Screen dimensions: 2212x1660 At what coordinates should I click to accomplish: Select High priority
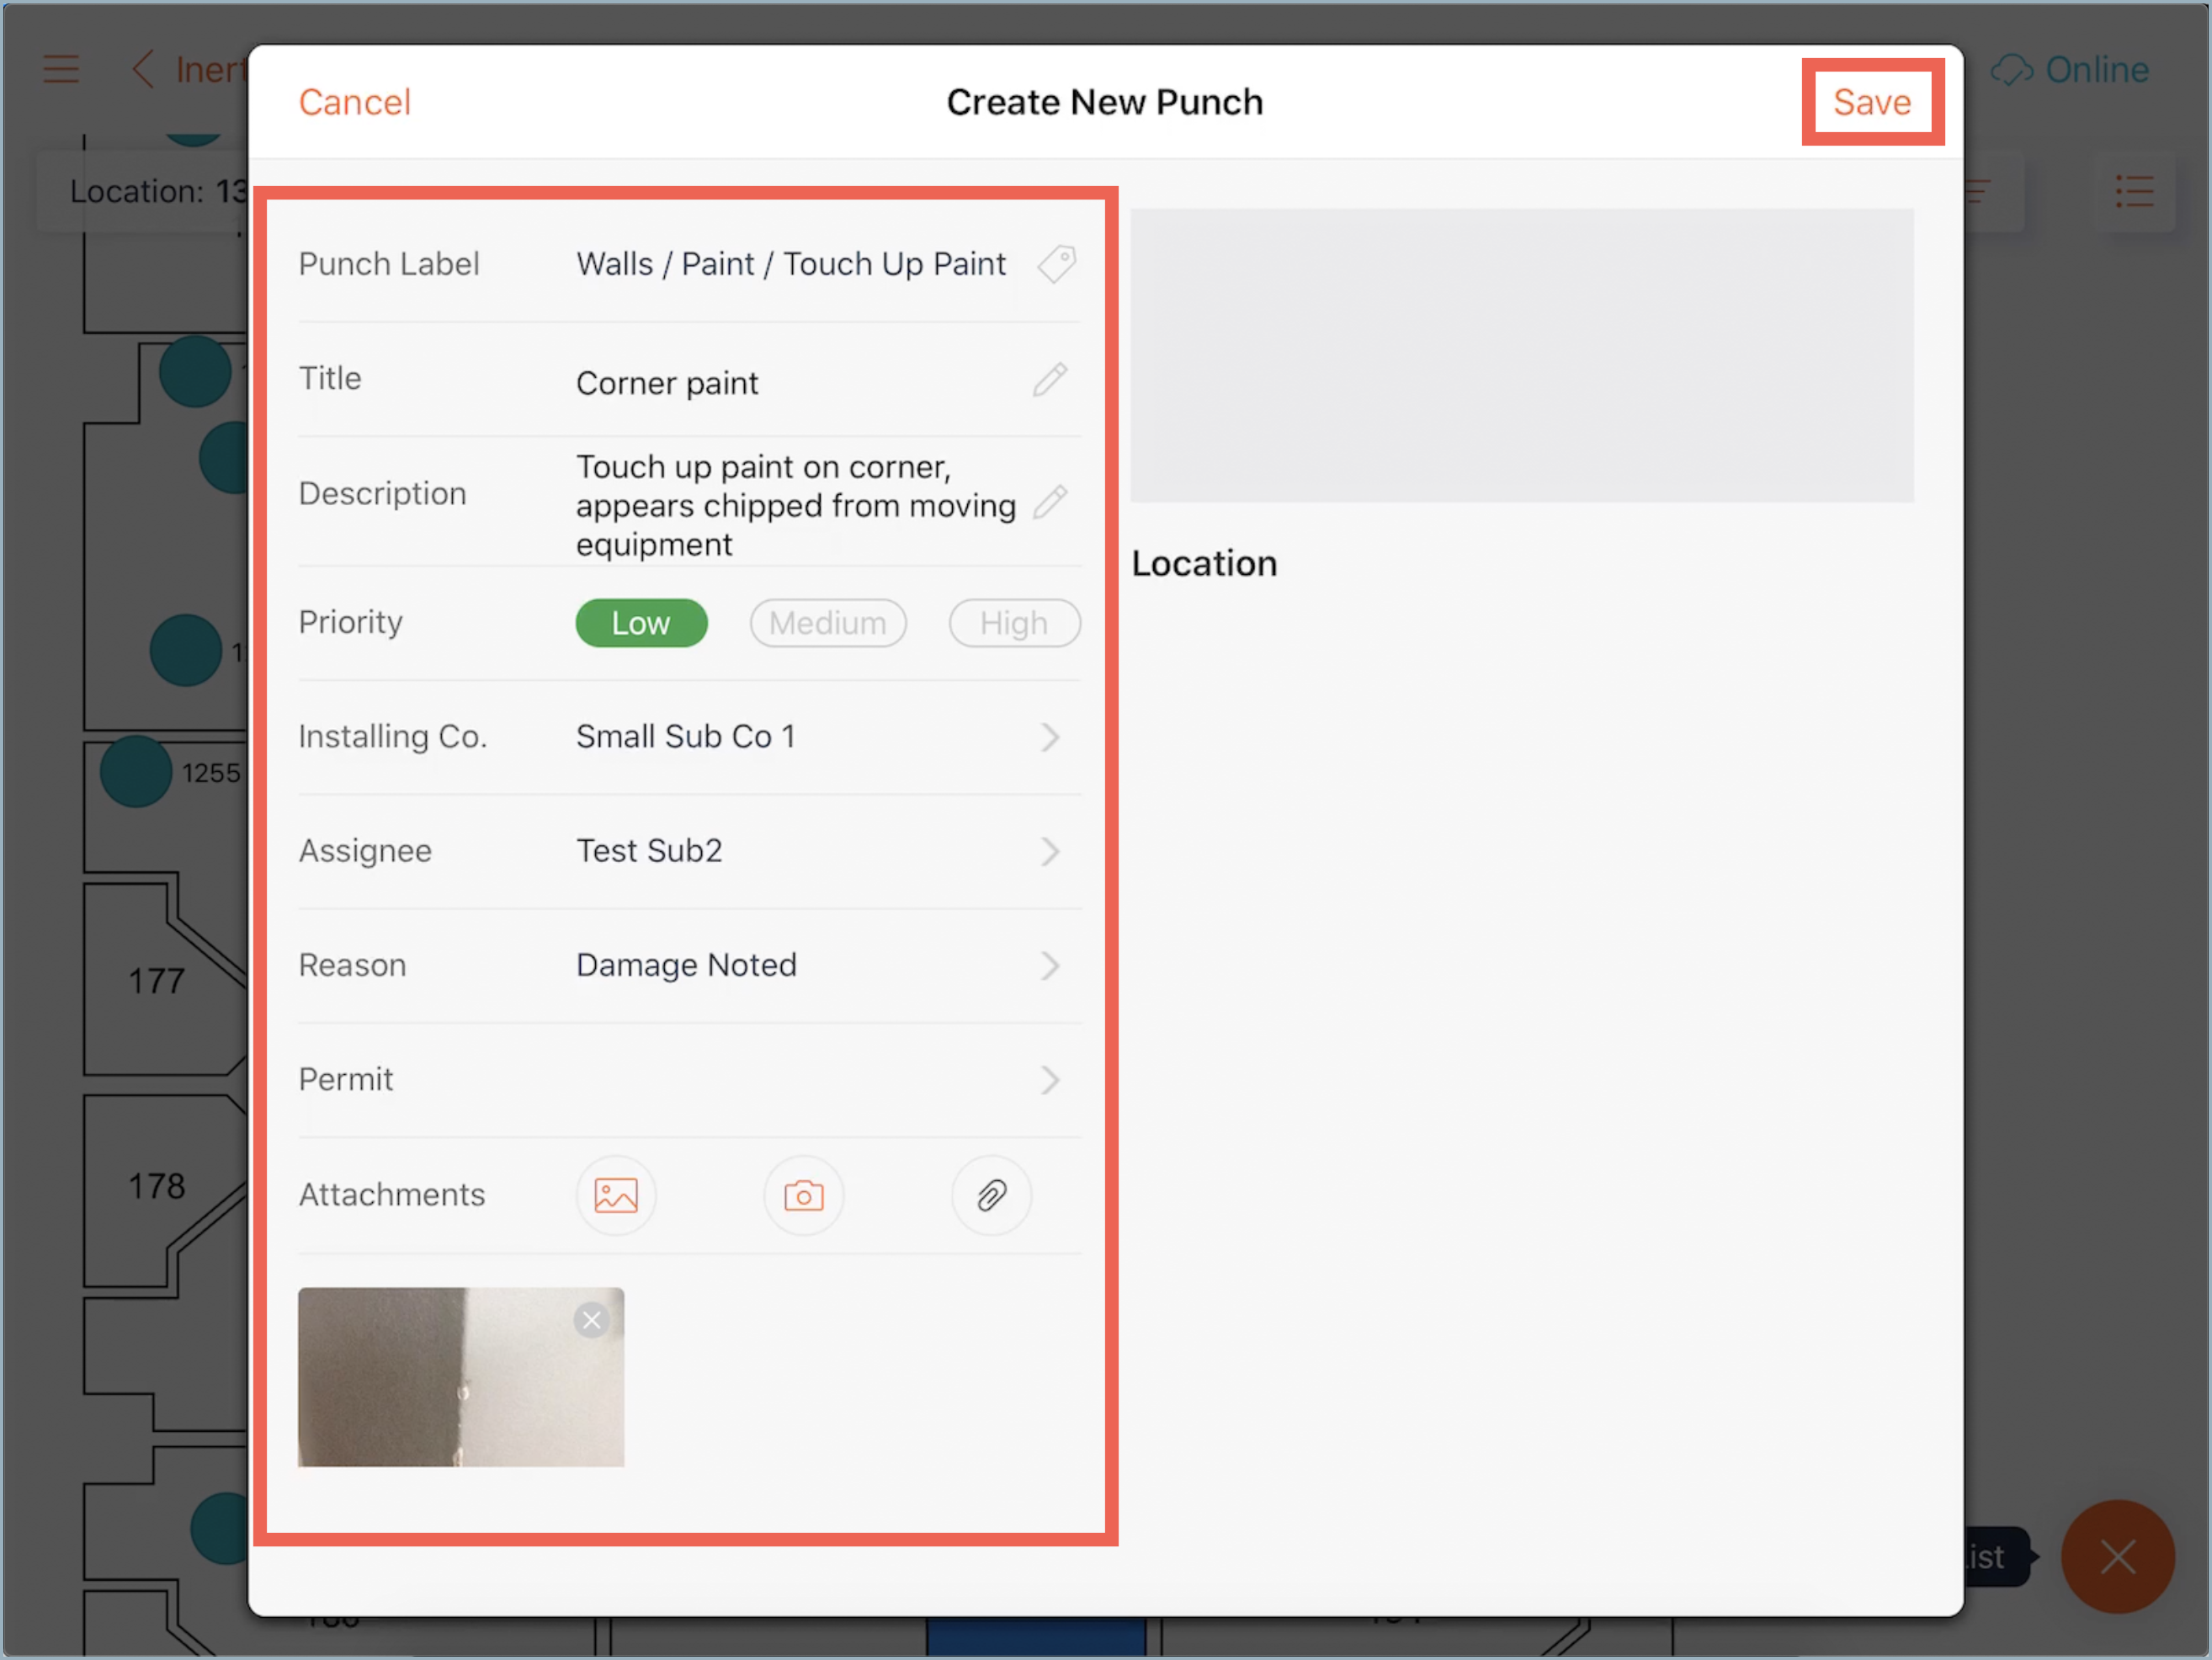click(1013, 623)
